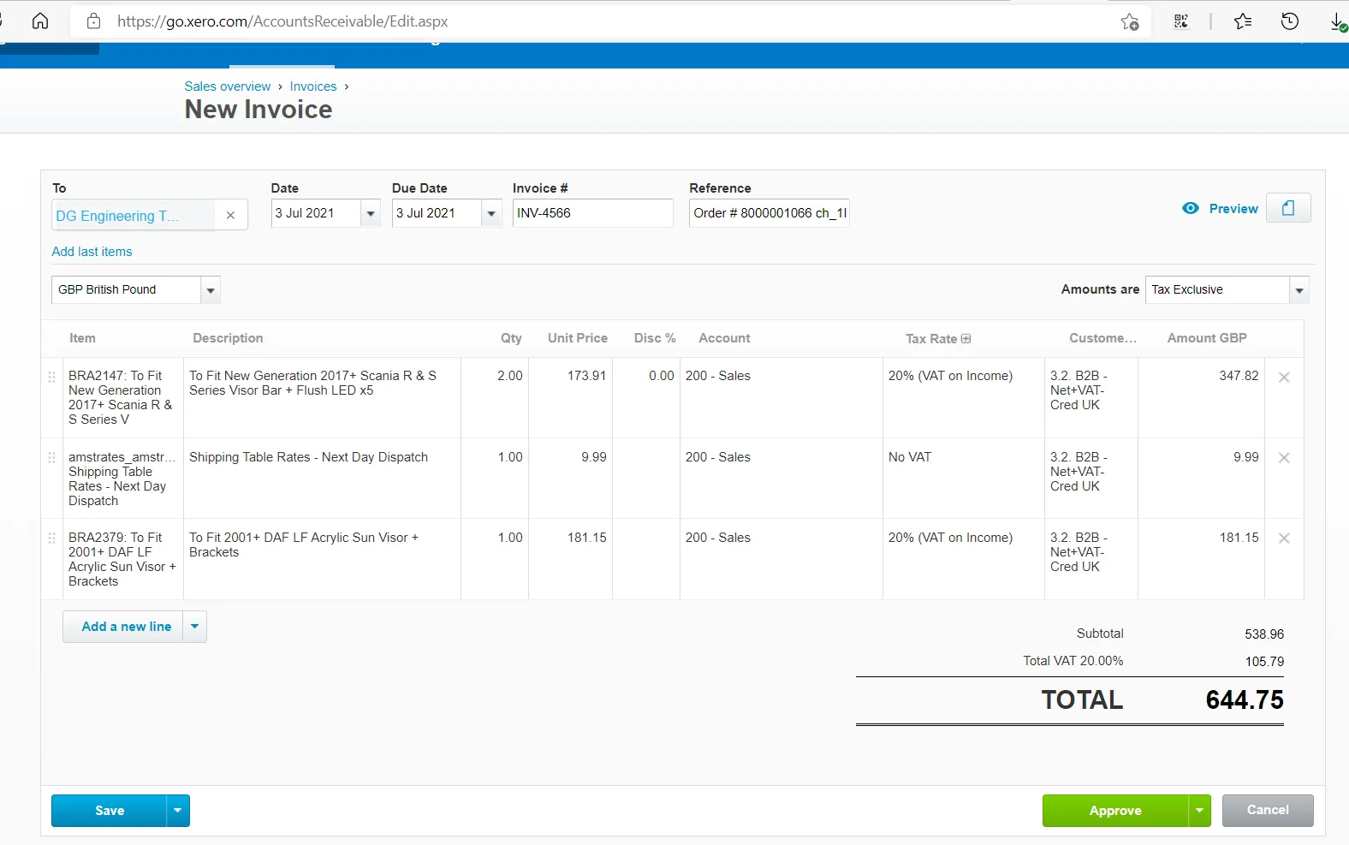Viewport: 1349px width, 845px height.
Task: Click the Add last items link
Action: pos(92,252)
